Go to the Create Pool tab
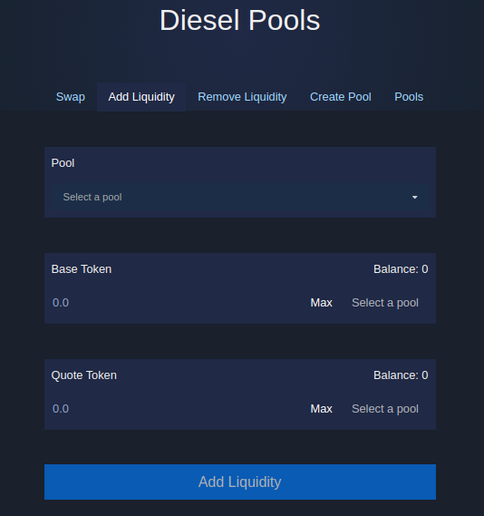Viewport: 484px width, 516px height. [341, 97]
